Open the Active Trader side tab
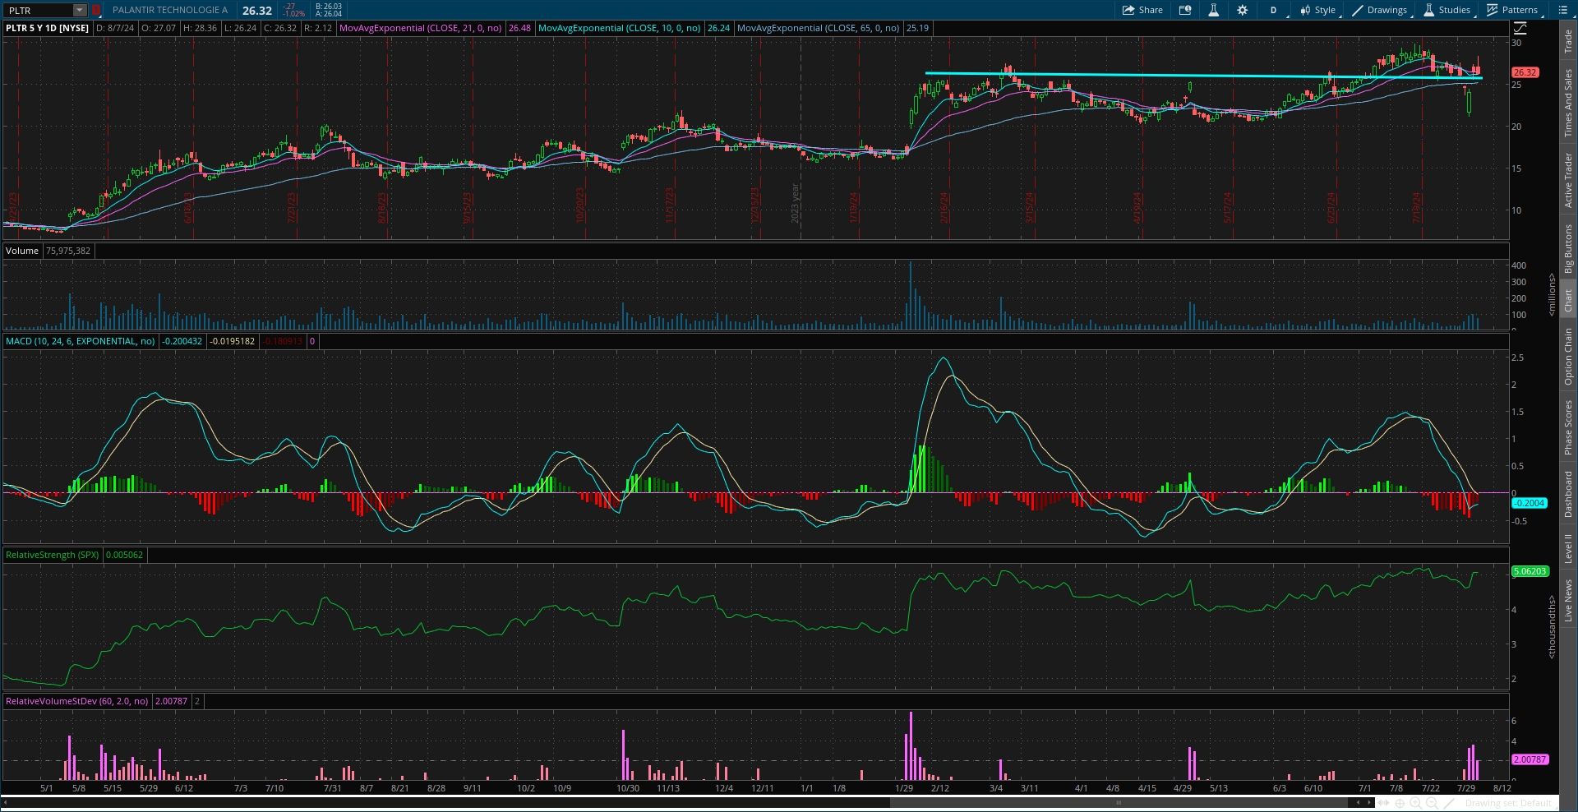 1568,180
